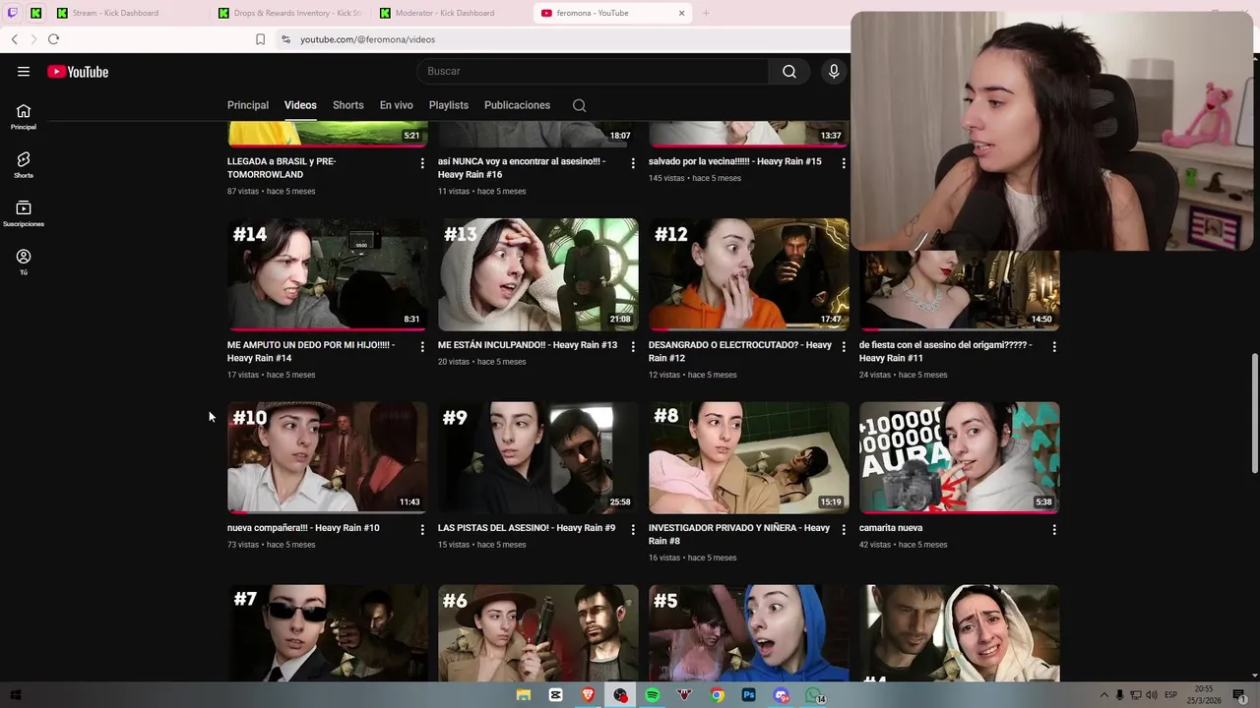Open title nueva compañera Heavy Rain #10
The height and width of the screenshot is (708, 1260).
pos(303,528)
